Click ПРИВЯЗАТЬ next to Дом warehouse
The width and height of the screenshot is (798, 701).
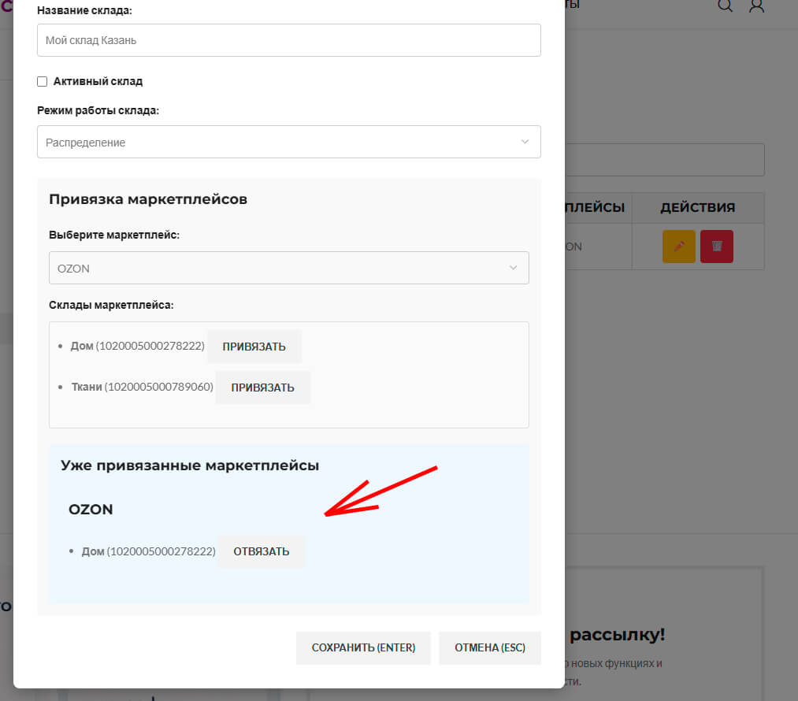254,347
